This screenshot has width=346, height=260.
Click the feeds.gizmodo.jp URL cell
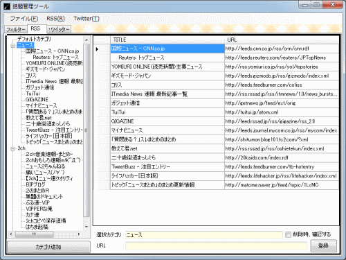282,76
